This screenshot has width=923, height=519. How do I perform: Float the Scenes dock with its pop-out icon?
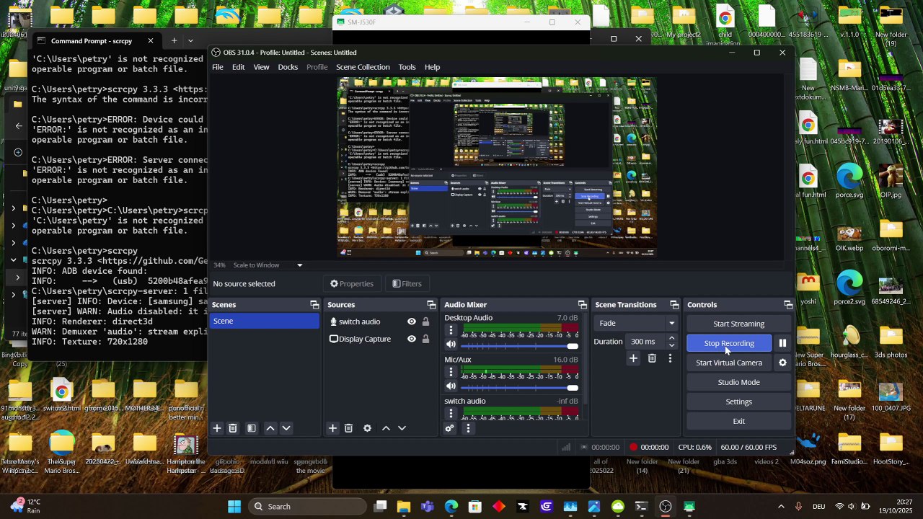[x=314, y=305]
